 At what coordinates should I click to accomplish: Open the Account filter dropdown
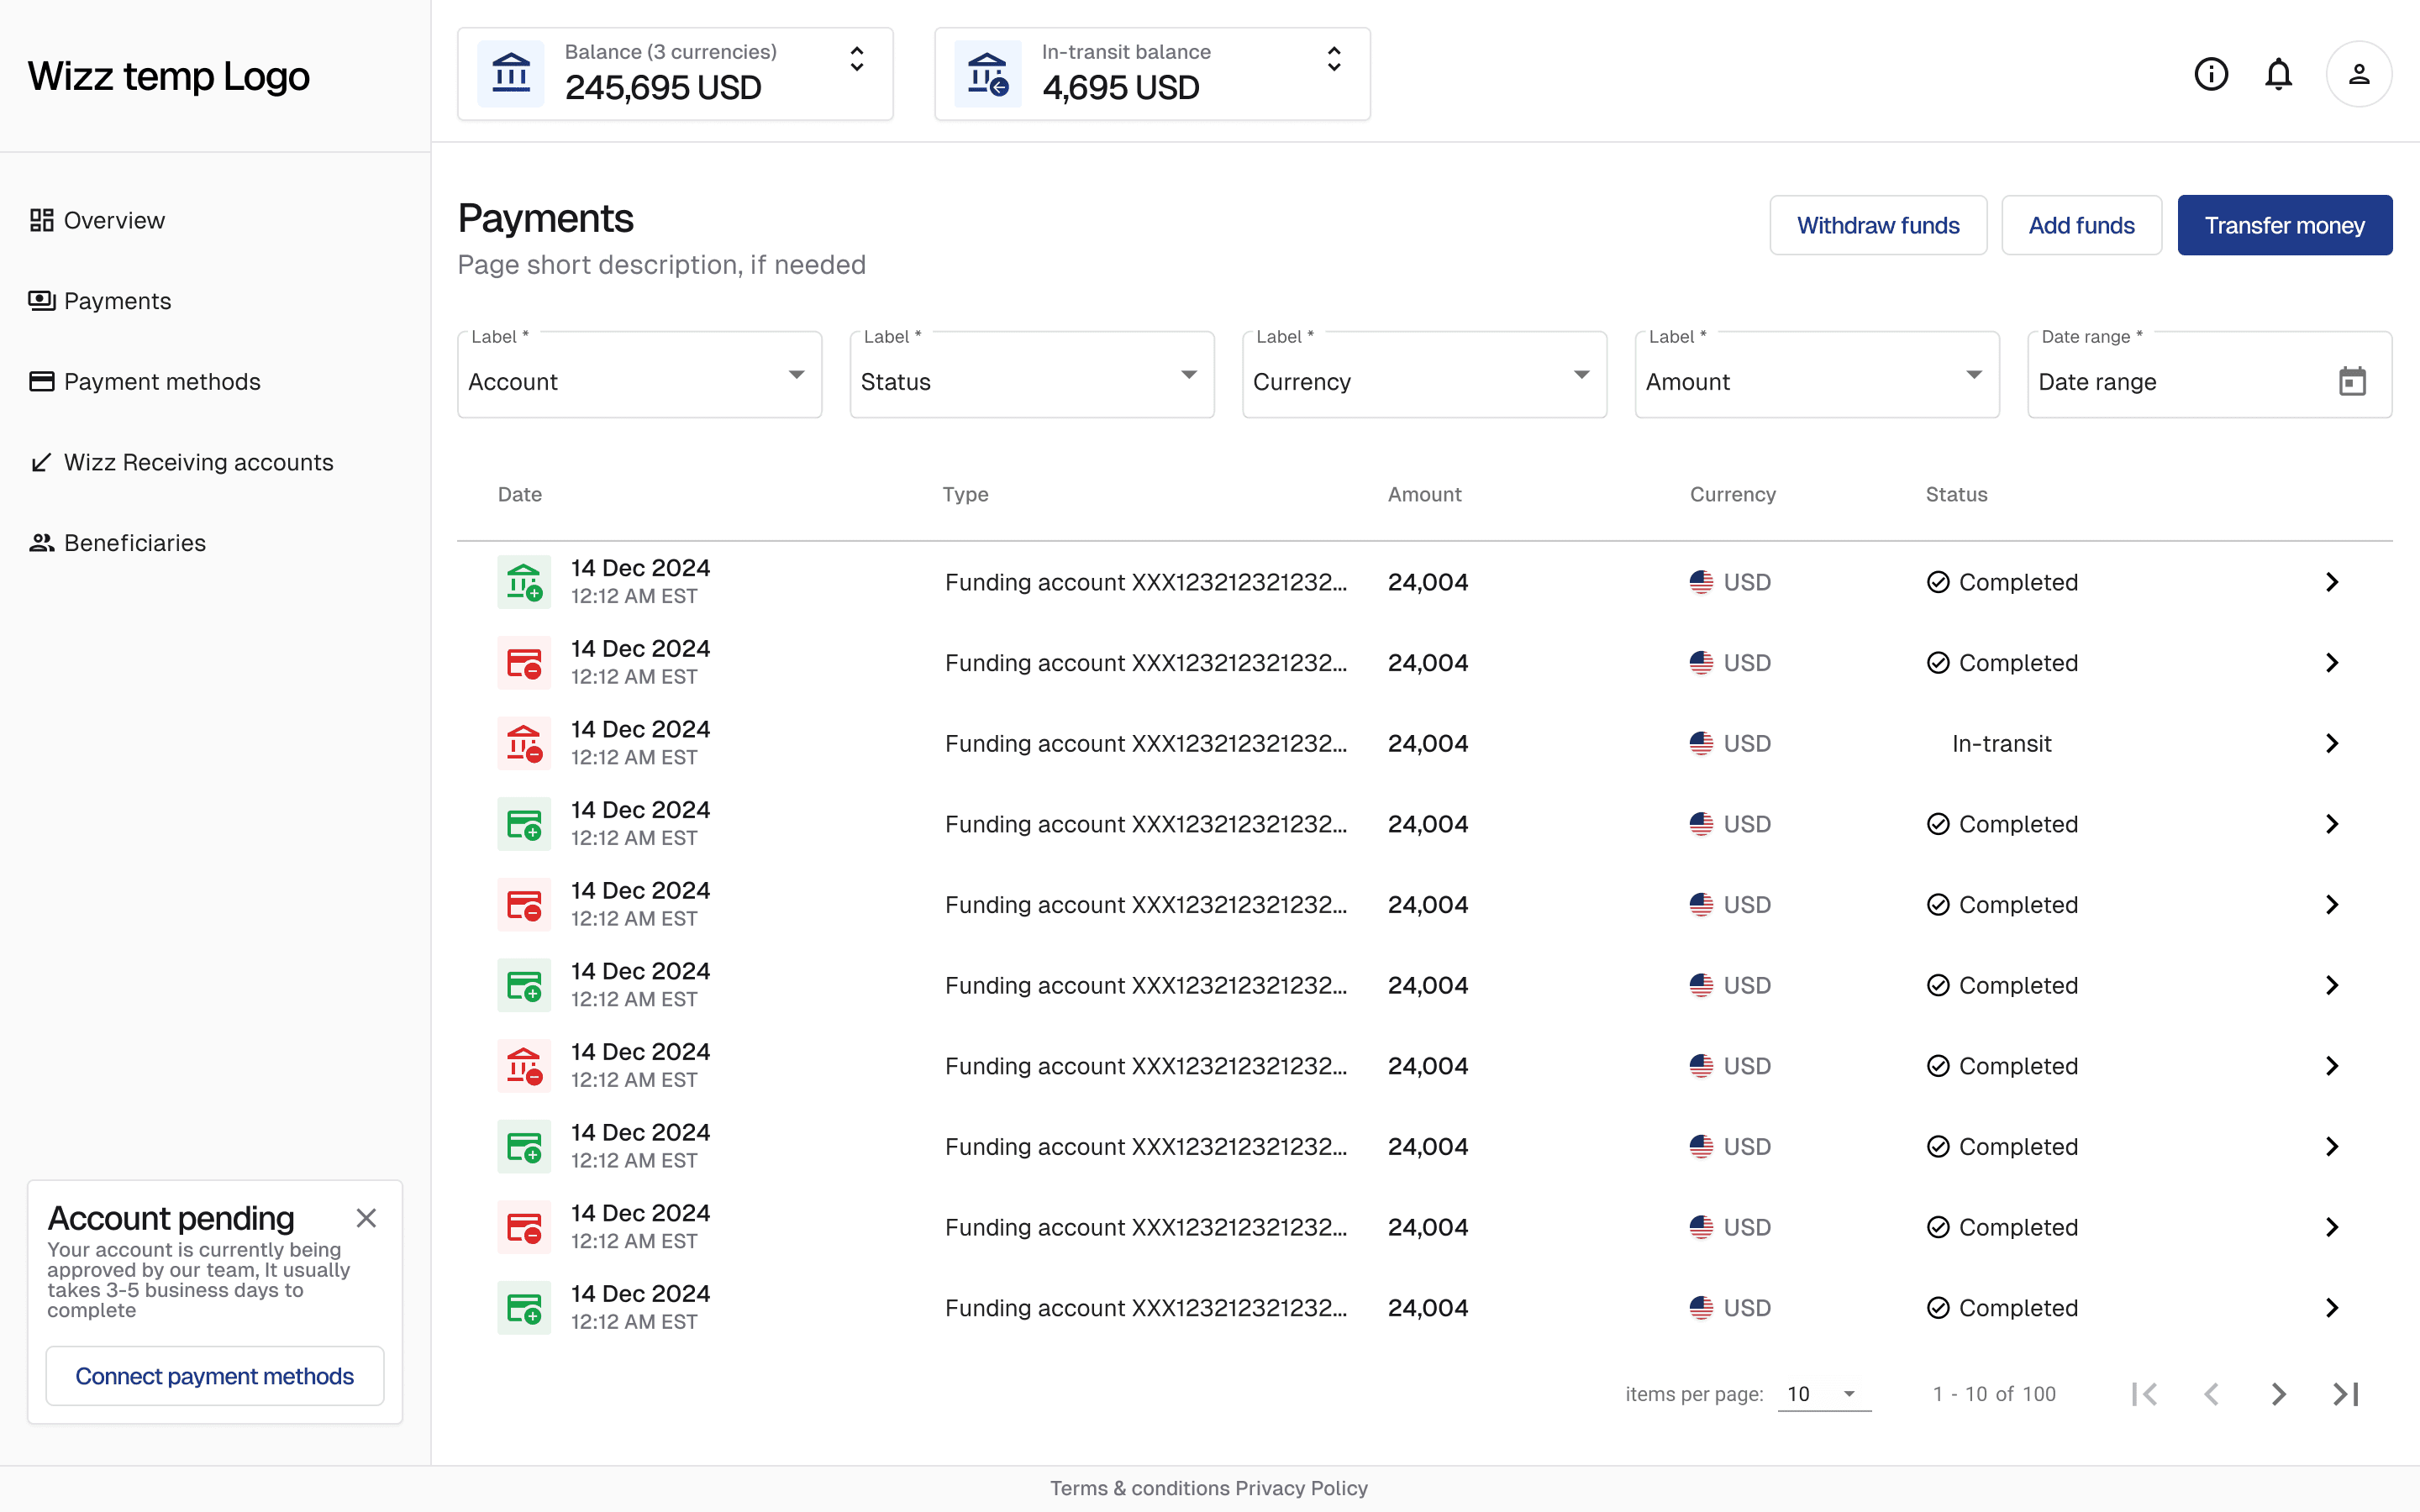(639, 376)
